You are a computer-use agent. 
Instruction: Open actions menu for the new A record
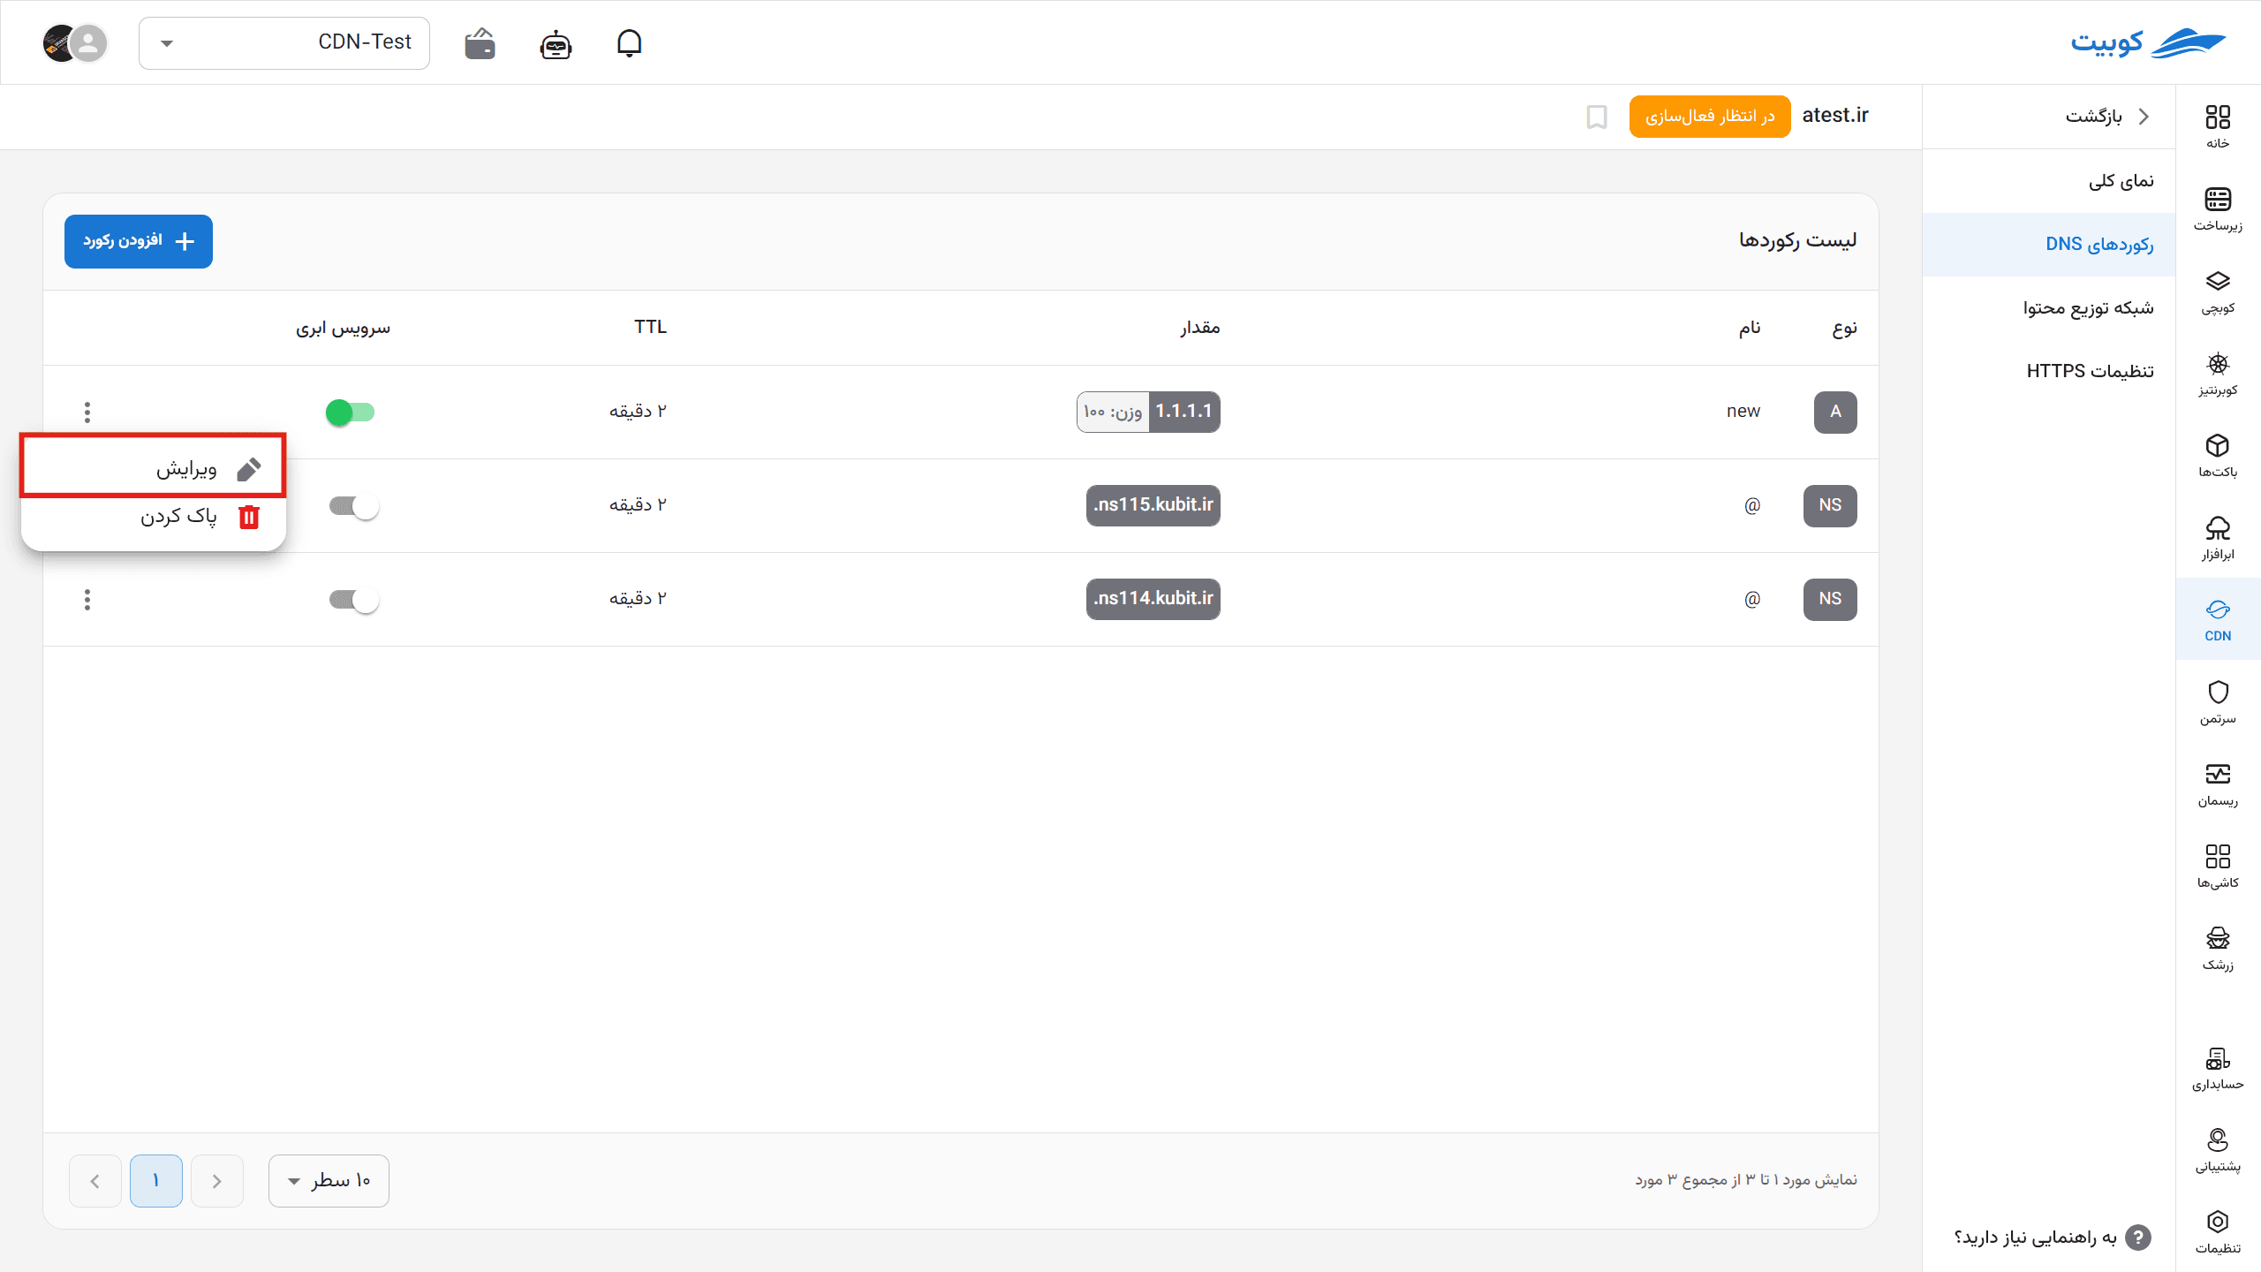[87, 412]
